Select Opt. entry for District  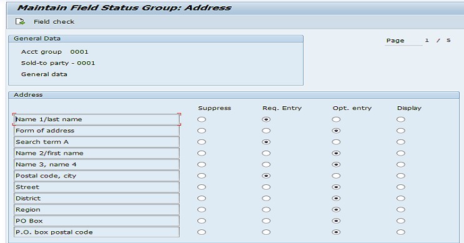pos(336,198)
